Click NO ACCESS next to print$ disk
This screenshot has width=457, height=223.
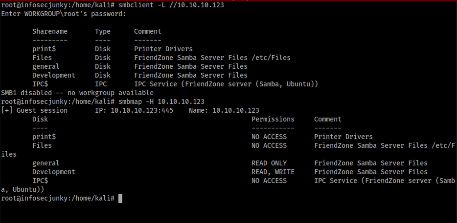coord(269,137)
